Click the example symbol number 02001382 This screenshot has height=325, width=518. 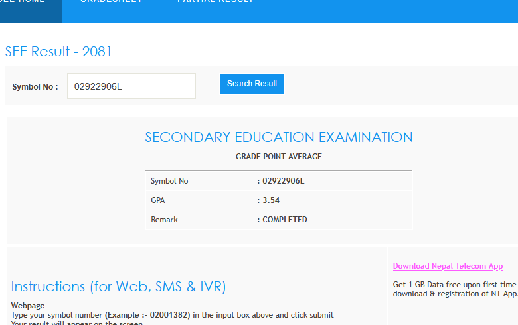169,315
